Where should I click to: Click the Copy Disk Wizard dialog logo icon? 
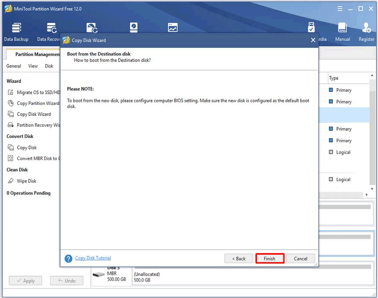(66, 40)
